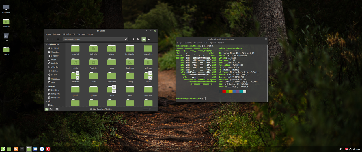Launch Firefox from the panel
Screen dimensions: 362x152
(16, 149)
